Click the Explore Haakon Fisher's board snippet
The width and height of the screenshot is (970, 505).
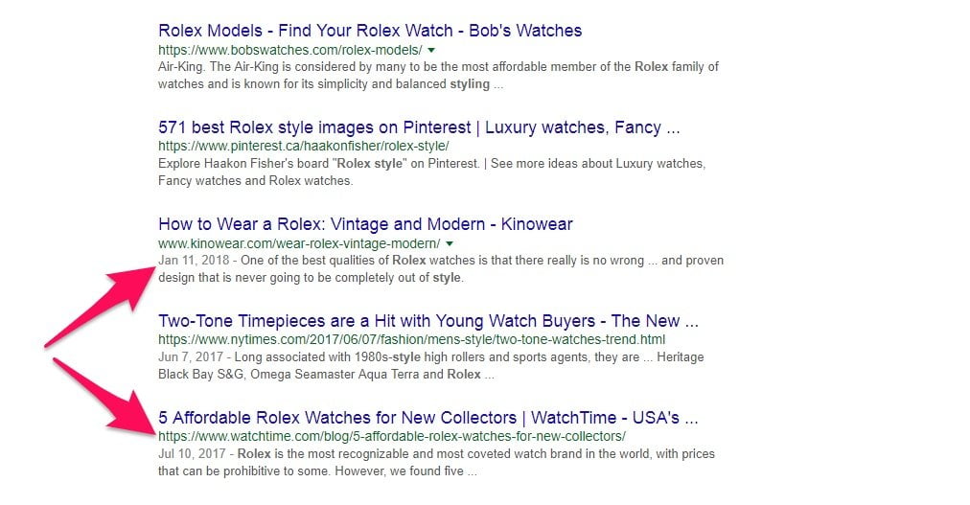[x=431, y=172]
